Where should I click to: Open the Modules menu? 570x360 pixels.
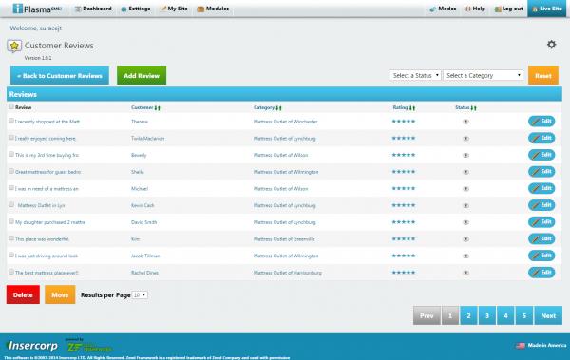(213, 9)
